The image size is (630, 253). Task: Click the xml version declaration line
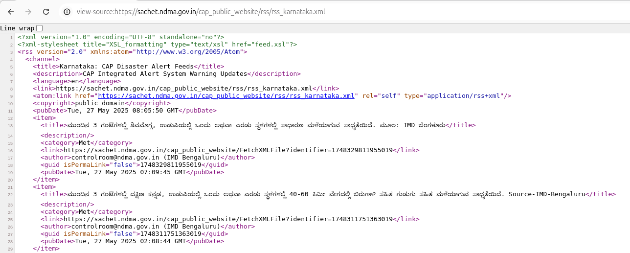121,37
